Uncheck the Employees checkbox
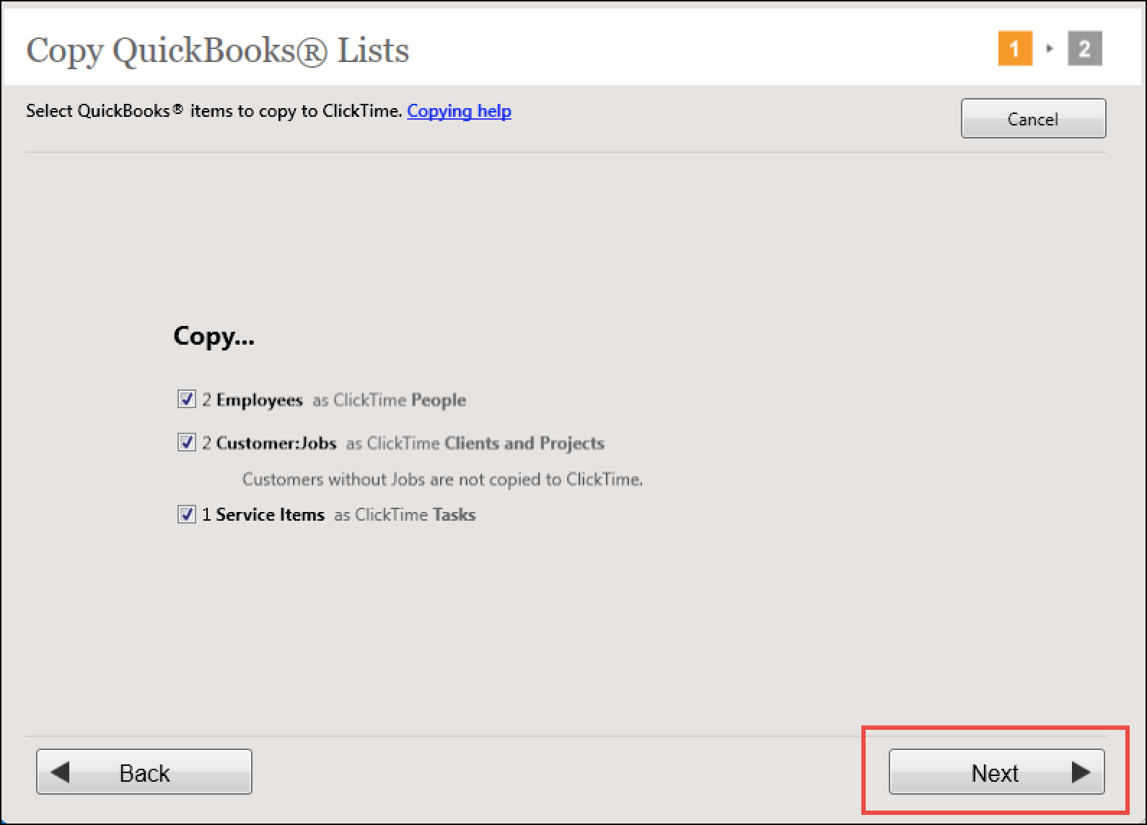 (x=186, y=400)
